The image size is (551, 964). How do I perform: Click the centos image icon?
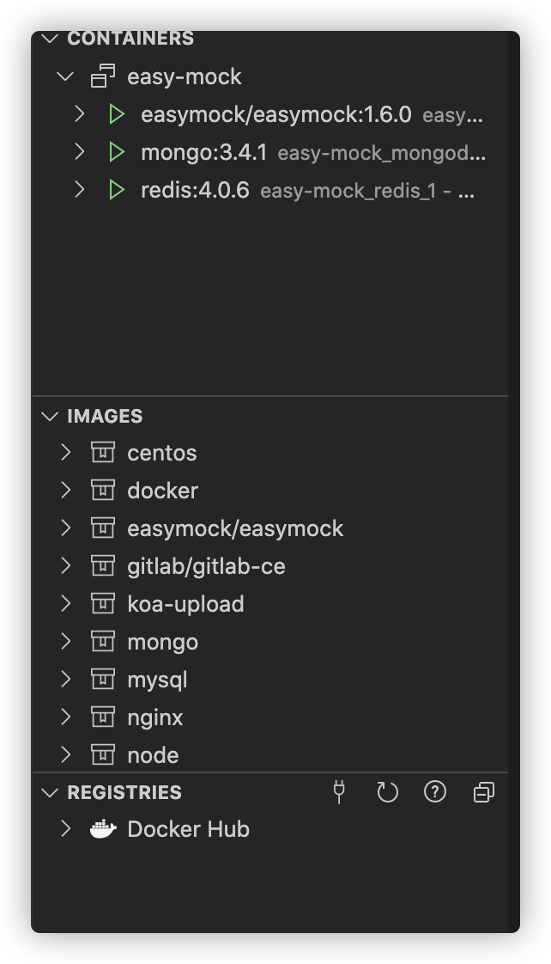103,453
